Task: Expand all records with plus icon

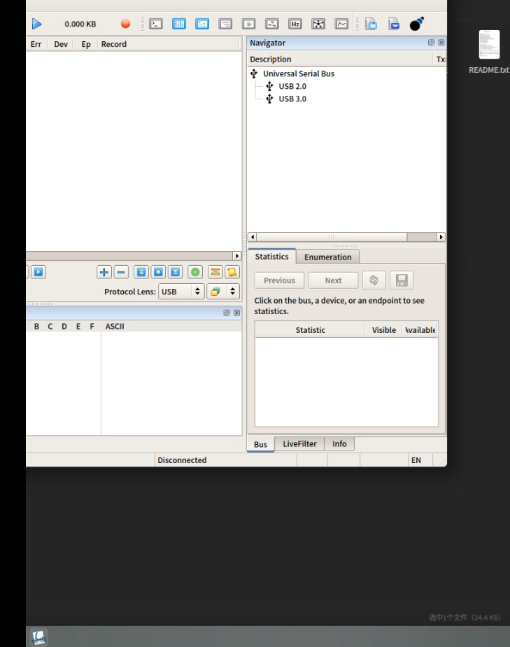Action: (104, 272)
